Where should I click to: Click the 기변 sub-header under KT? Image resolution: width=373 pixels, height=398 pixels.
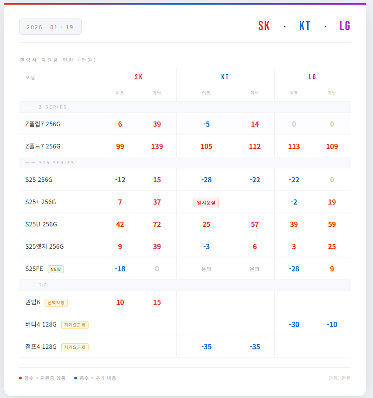click(255, 93)
